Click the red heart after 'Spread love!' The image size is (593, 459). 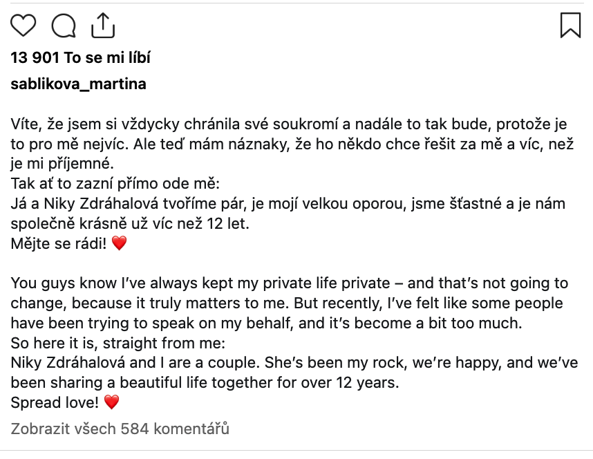click(111, 402)
